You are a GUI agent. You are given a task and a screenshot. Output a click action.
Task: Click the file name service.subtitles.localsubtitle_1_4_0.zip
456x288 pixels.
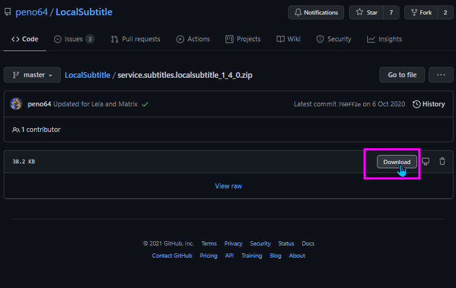185,75
